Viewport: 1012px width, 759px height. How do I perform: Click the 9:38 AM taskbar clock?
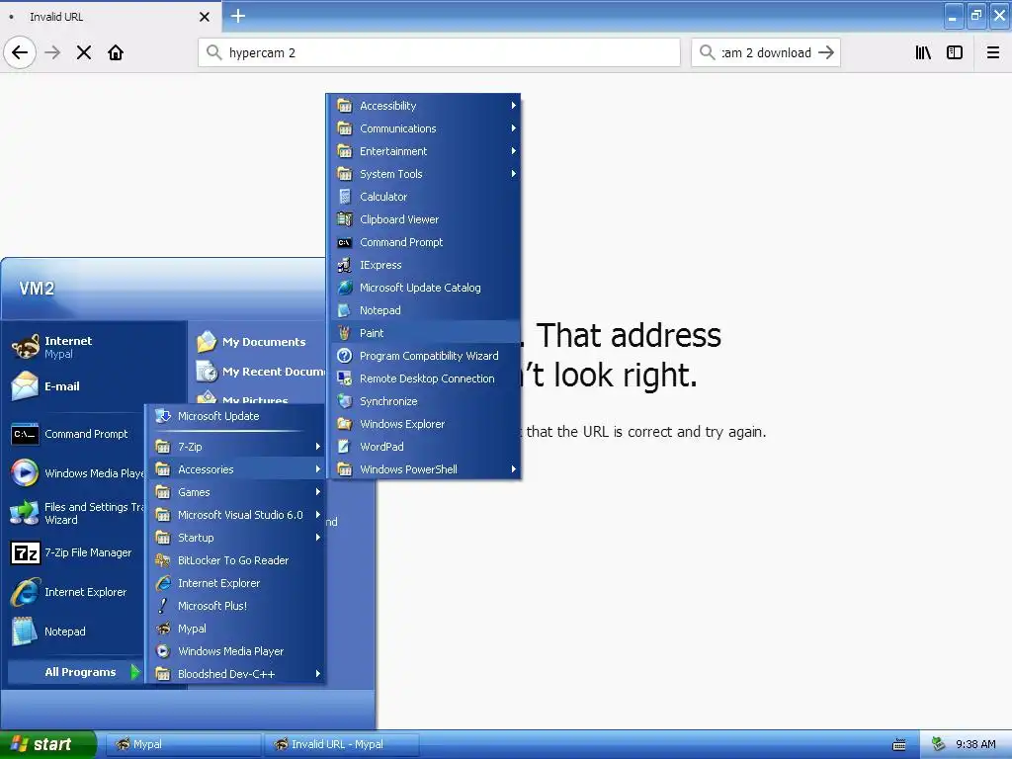[975, 745]
